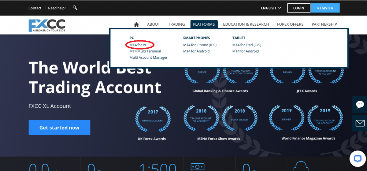Viewport: 367px width, 171px height.
Task: Select Multi Account Manager
Action: [x=148, y=58]
